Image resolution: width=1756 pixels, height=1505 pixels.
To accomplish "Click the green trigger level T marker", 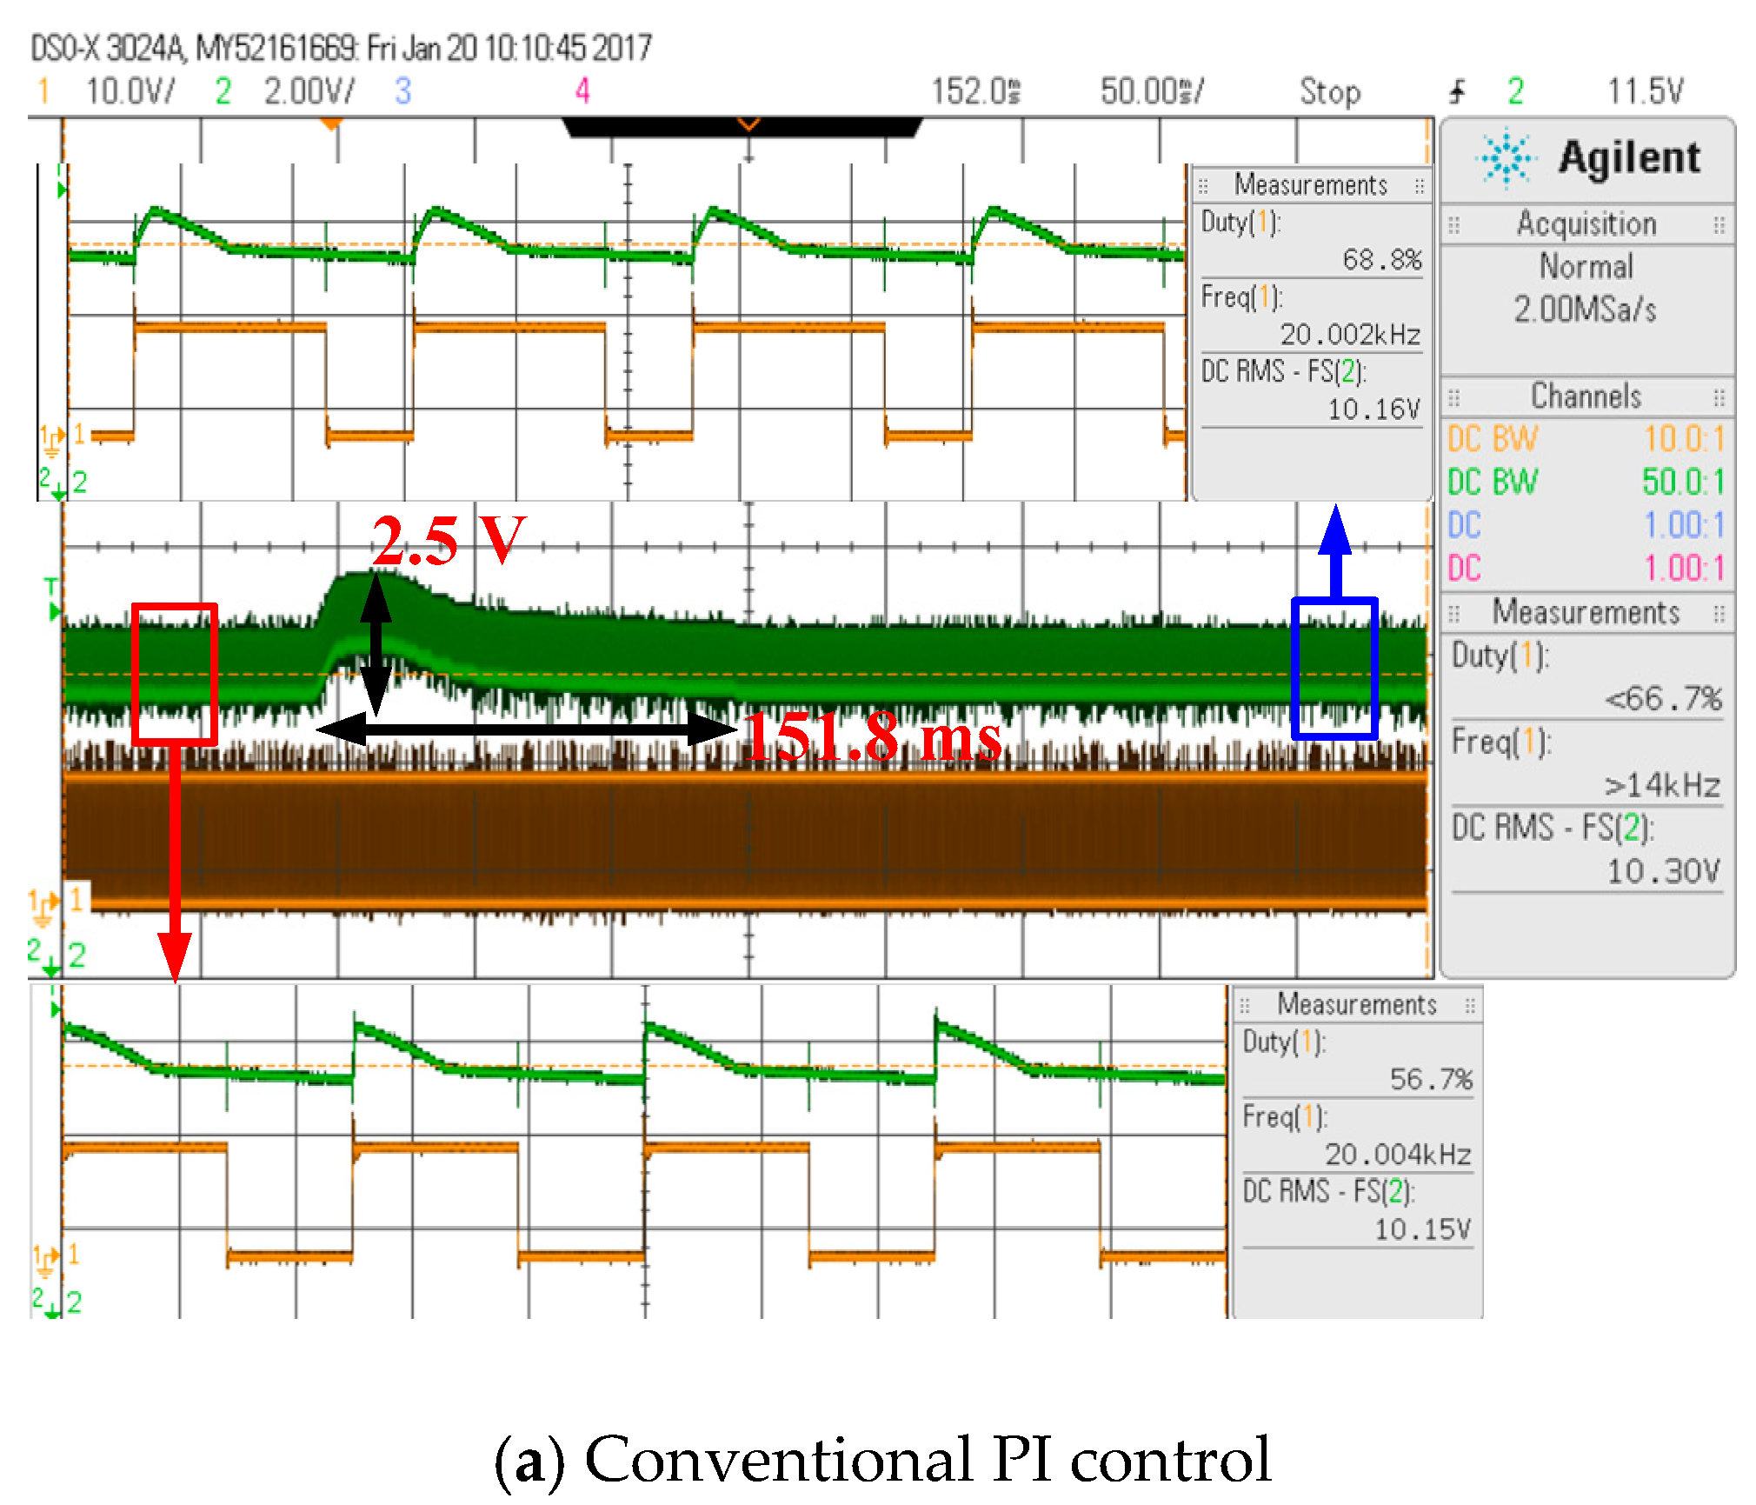I will click(x=52, y=598).
